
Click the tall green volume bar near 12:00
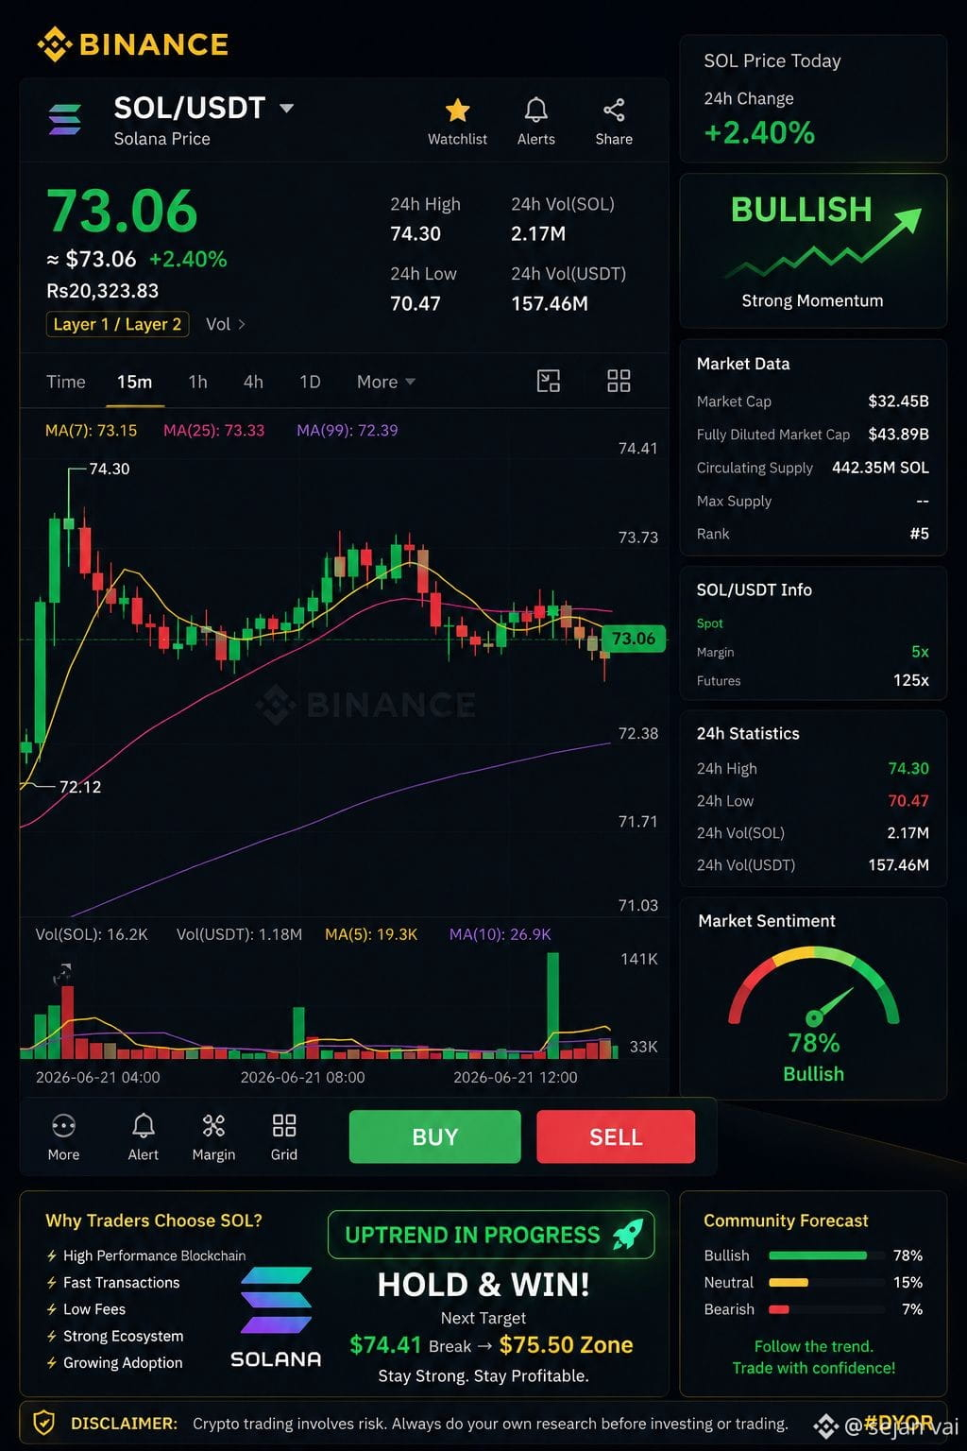coord(552,1004)
